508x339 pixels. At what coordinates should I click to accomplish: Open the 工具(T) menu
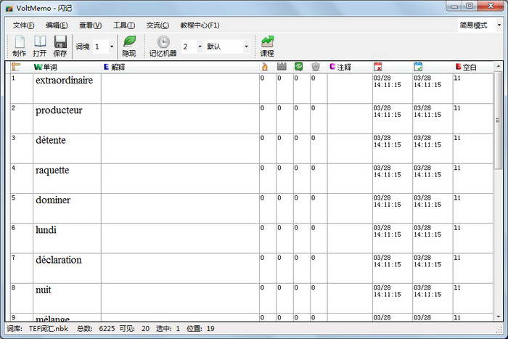(x=124, y=25)
